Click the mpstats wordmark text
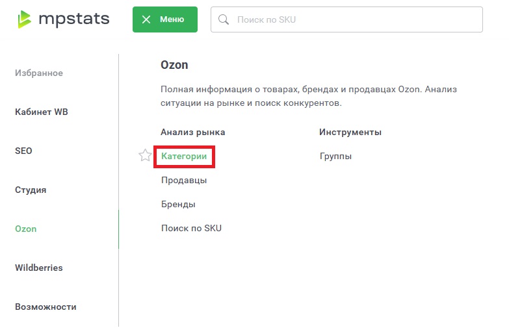The width and height of the screenshot is (509, 328). click(x=73, y=19)
